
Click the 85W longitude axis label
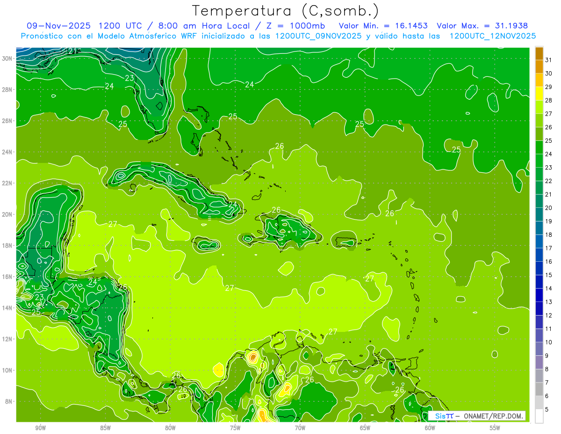click(x=105, y=428)
